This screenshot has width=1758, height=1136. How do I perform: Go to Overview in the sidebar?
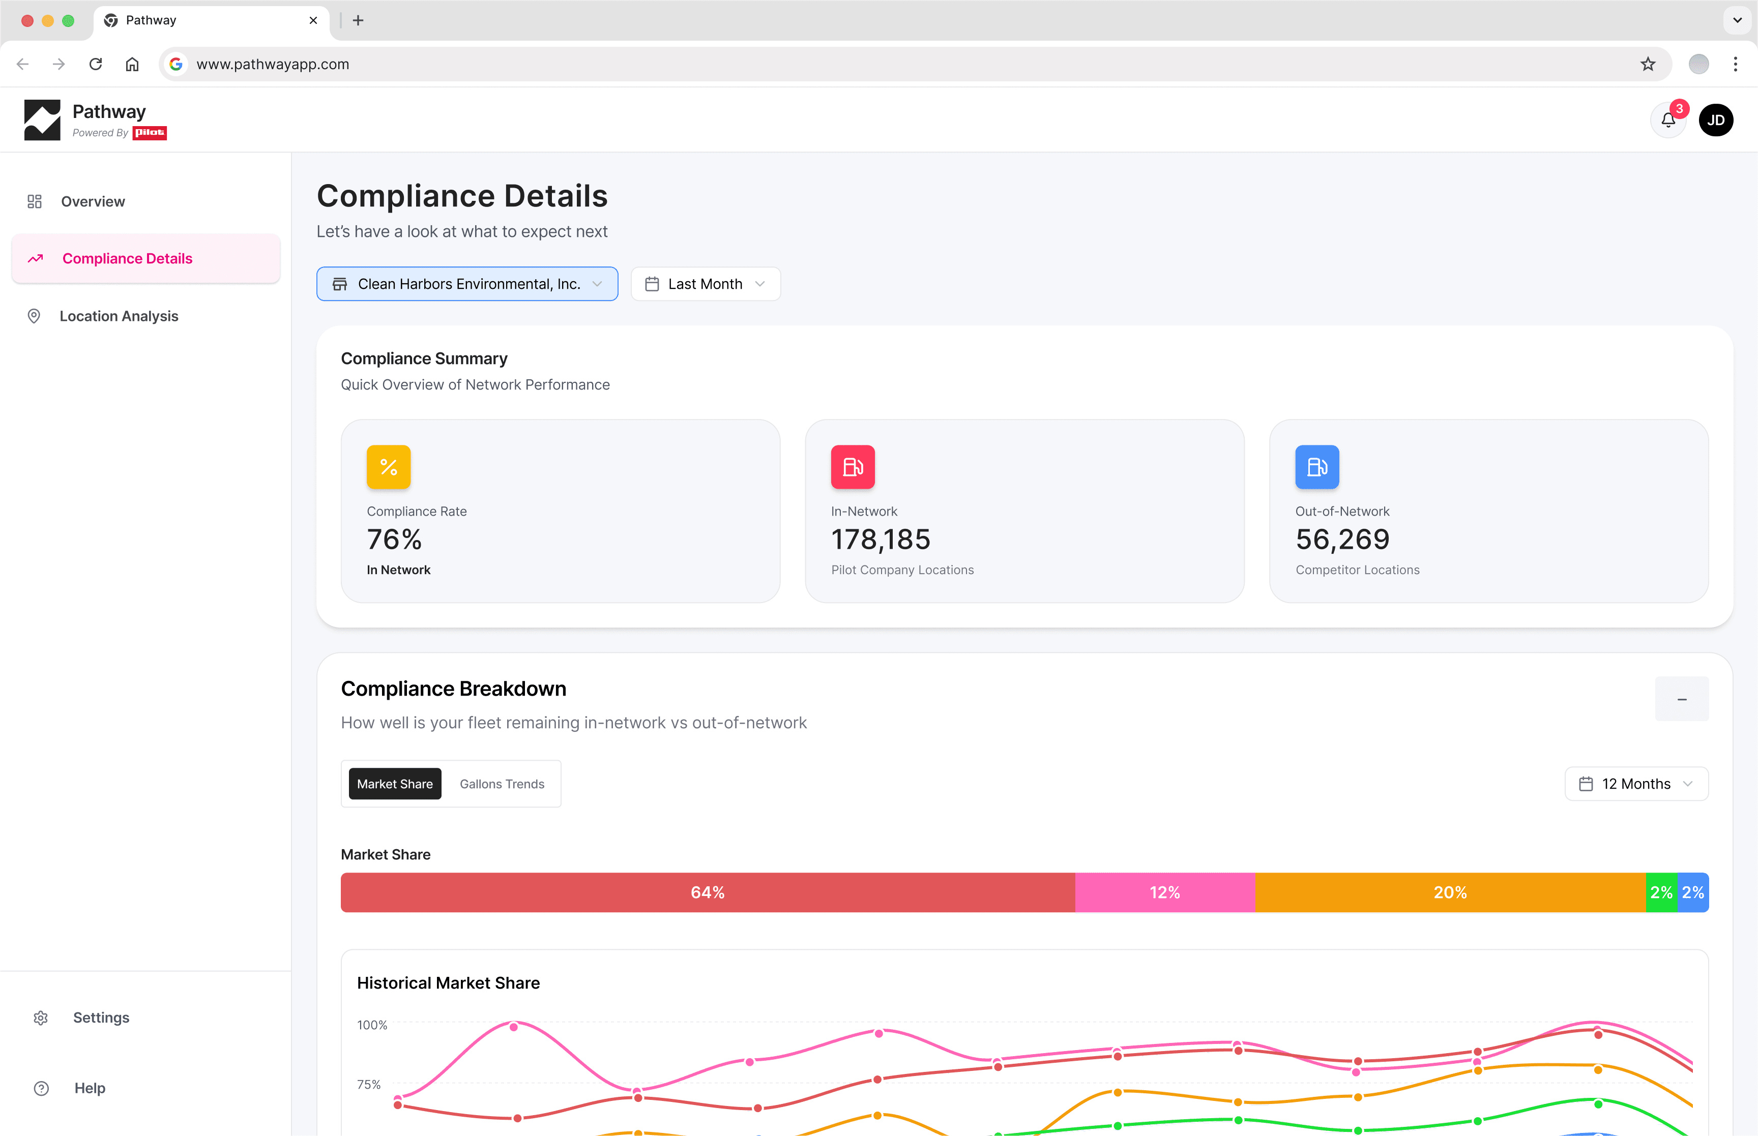93,201
